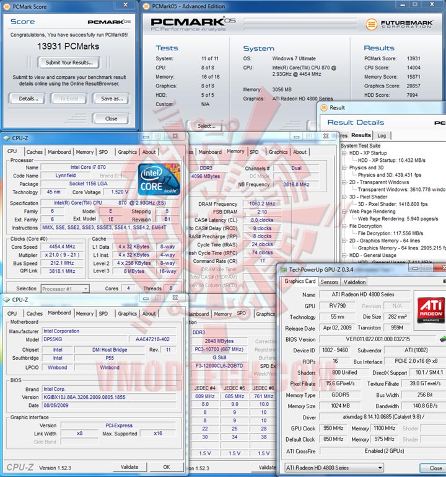Click Submit Your Results button
The height and width of the screenshot is (477, 446).
pyautogui.click(x=69, y=63)
